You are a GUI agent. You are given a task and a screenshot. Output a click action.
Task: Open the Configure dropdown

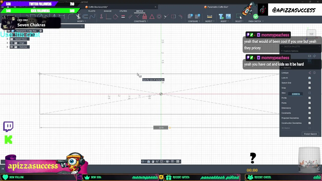pos(194,21)
